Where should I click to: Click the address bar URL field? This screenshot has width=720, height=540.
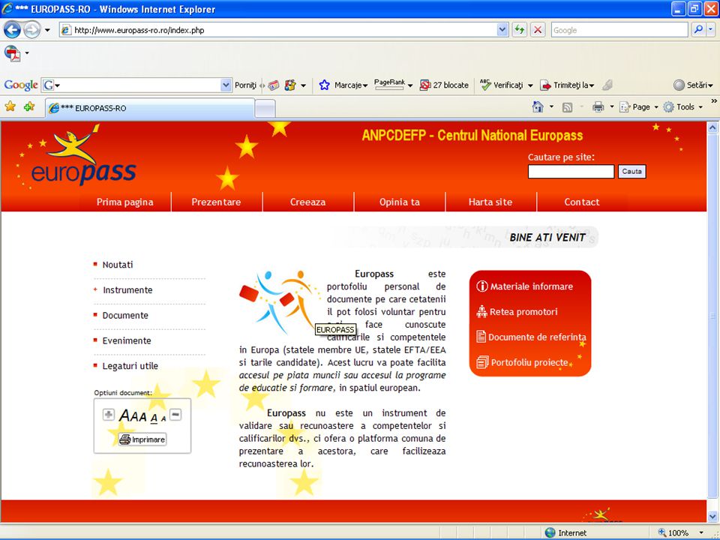pos(277,30)
